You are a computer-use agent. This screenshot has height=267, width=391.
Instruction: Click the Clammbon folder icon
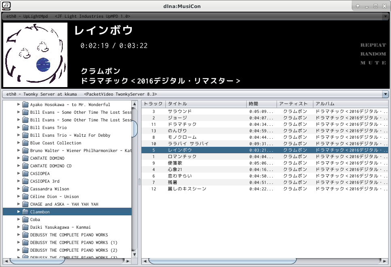pyautogui.click(x=25, y=212)
